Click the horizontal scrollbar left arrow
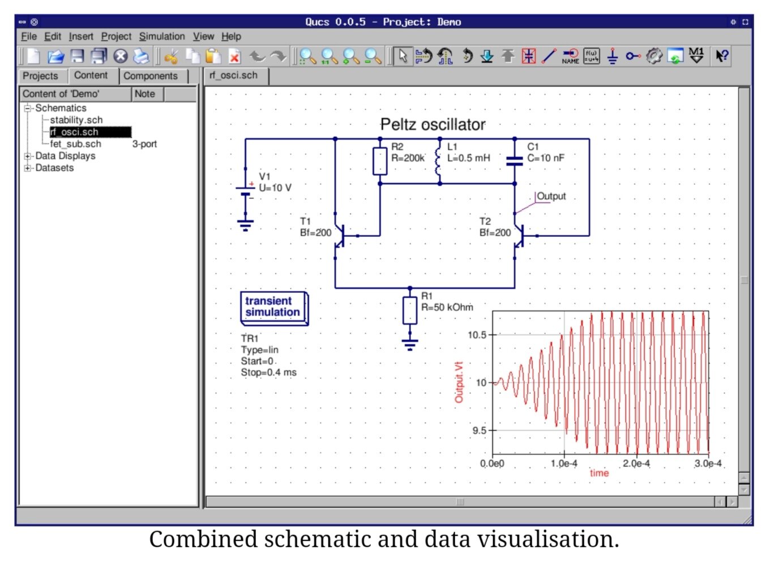Screen dimensions: 783x562 click(720, 502)
